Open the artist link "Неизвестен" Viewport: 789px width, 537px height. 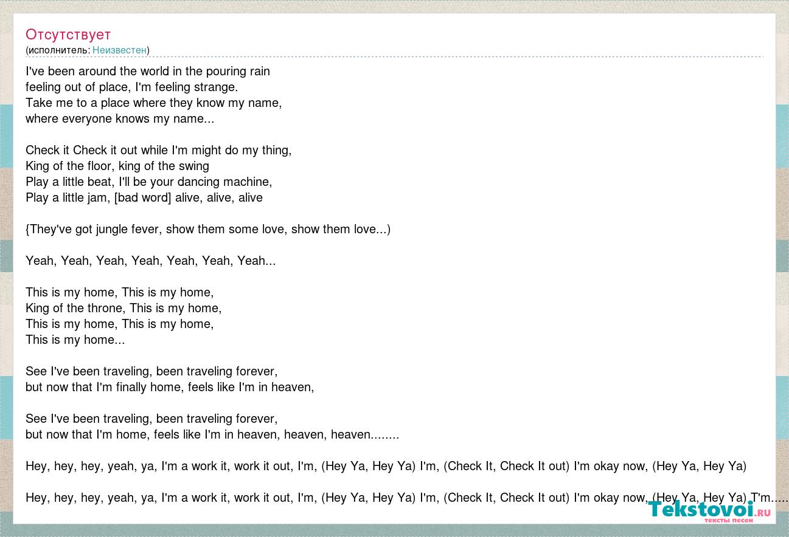(x=119, y=50)
